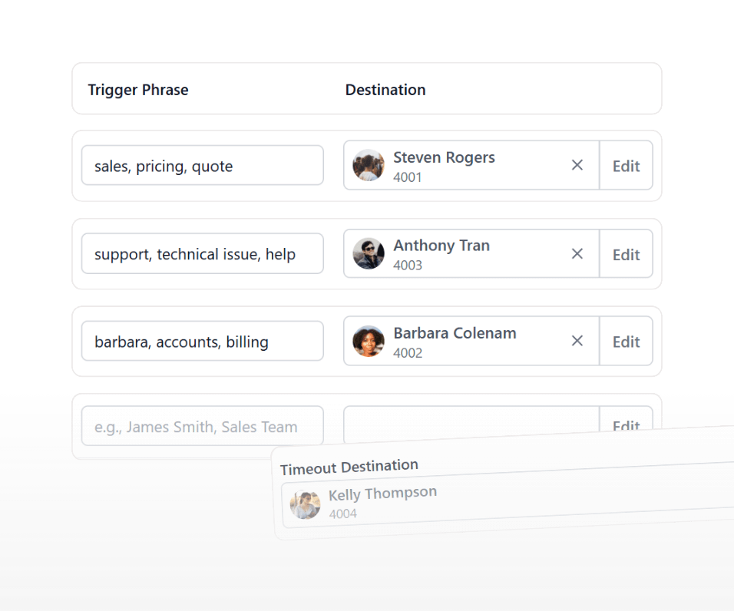The image size is (734, 611).
Task: Select the empty destination field in the new row
Action: pos(471,422)
